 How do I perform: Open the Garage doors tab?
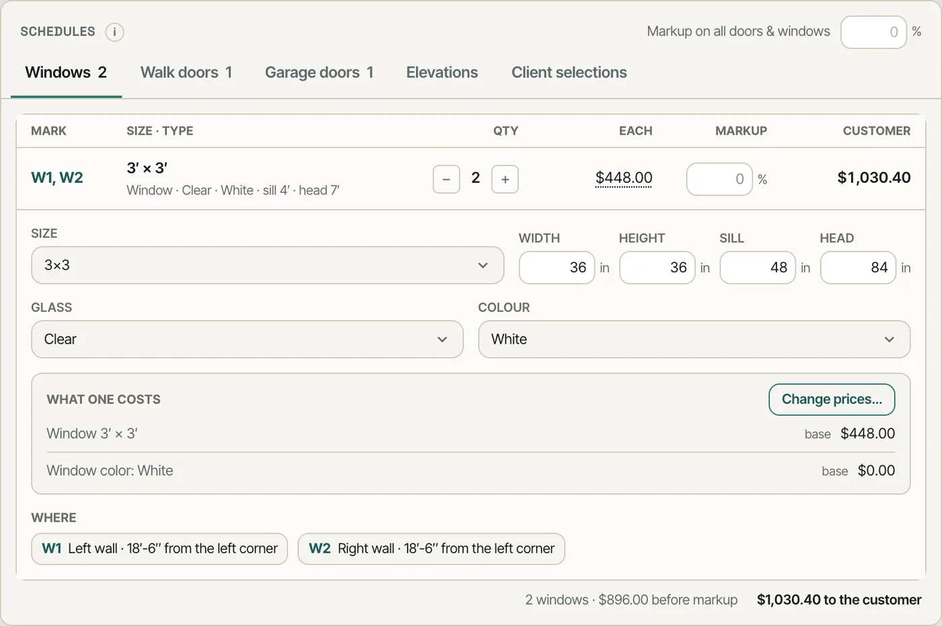click(320, 73)
